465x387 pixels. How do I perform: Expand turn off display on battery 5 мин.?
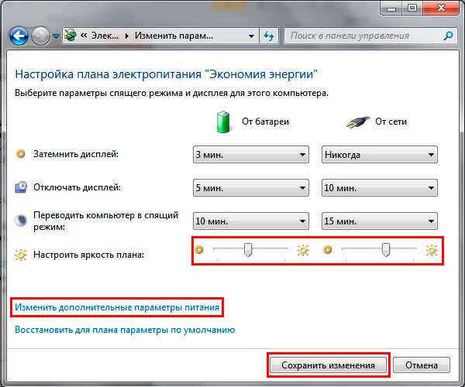251,188
